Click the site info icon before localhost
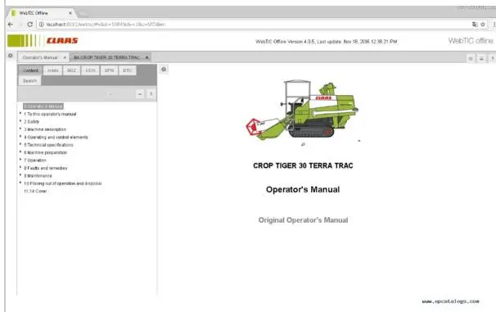496x312 pixels. point(42,25)
